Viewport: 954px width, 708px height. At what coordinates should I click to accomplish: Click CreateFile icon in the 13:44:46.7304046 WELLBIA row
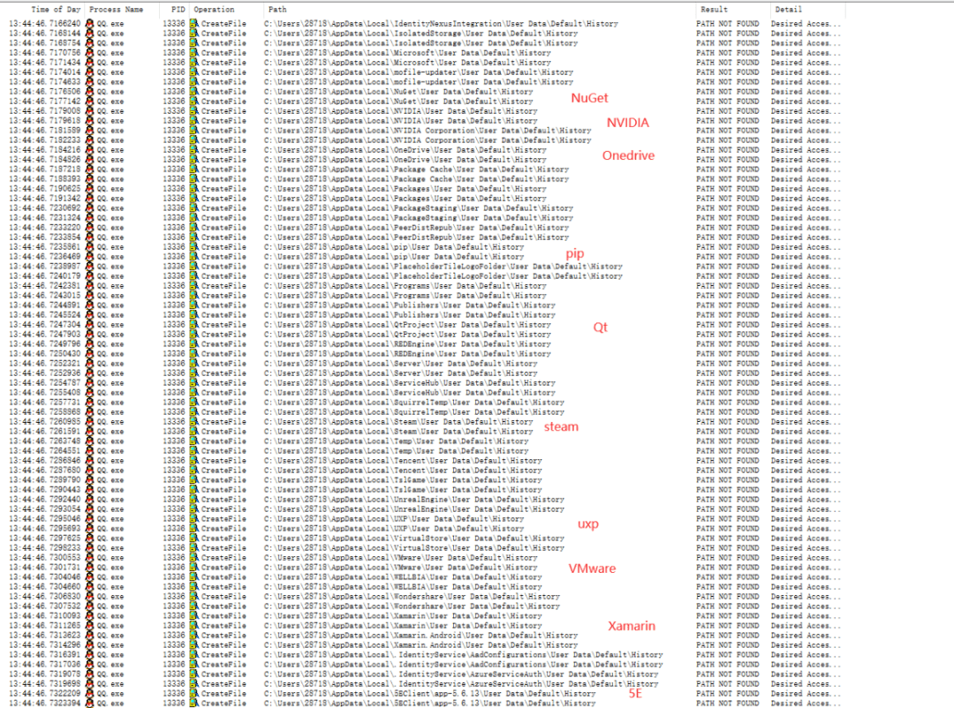point(194,577)
